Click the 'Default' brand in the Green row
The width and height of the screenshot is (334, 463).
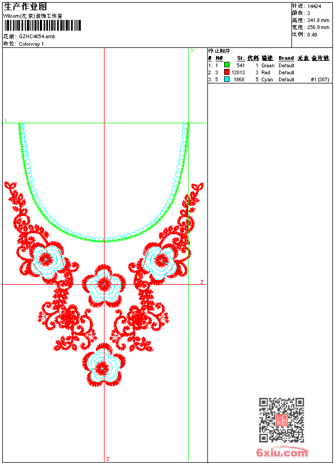click(x=287, y=66)
